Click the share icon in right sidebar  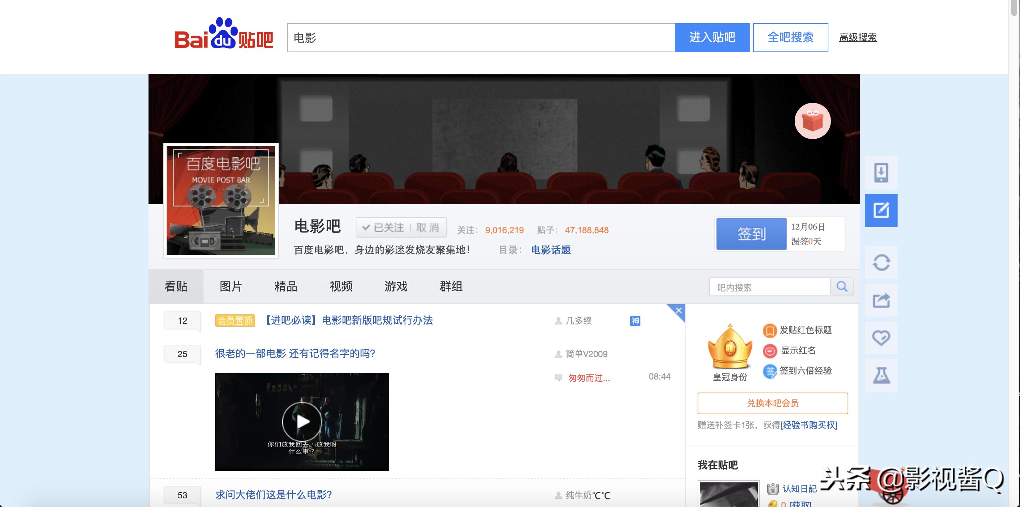point(881,301)
